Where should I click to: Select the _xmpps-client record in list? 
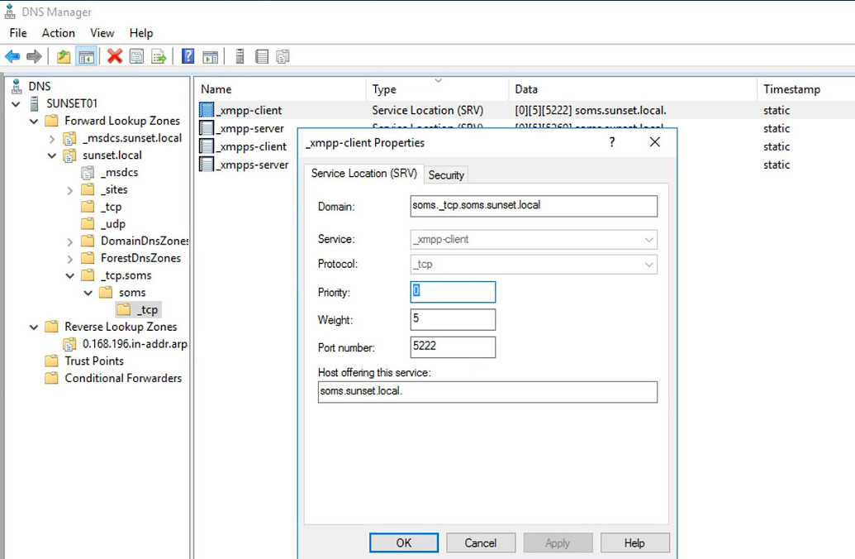[250, 147]
